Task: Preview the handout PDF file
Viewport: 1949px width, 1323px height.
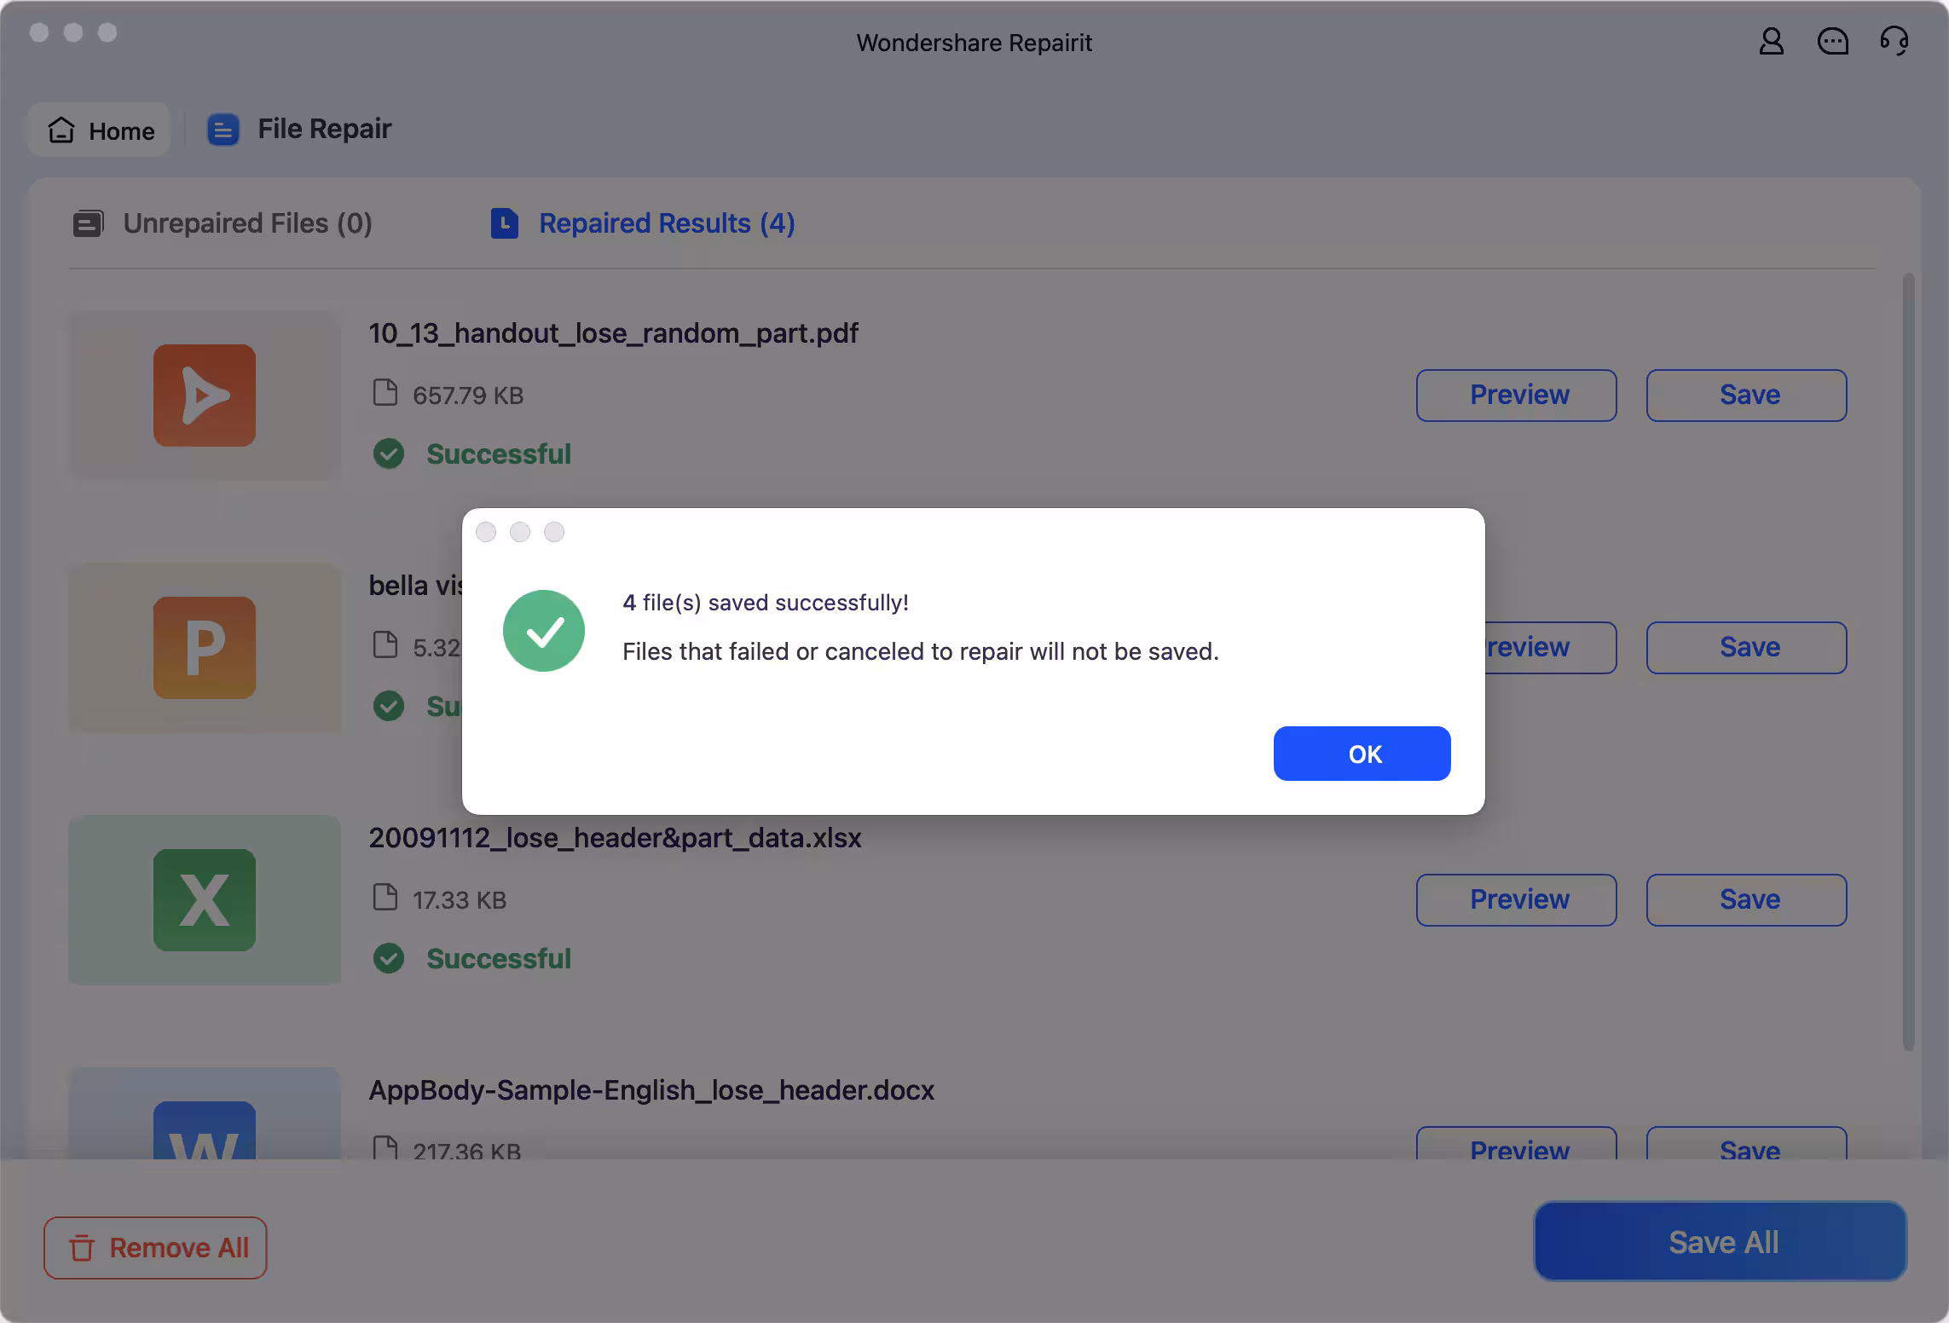Action: coord(1516,396)
